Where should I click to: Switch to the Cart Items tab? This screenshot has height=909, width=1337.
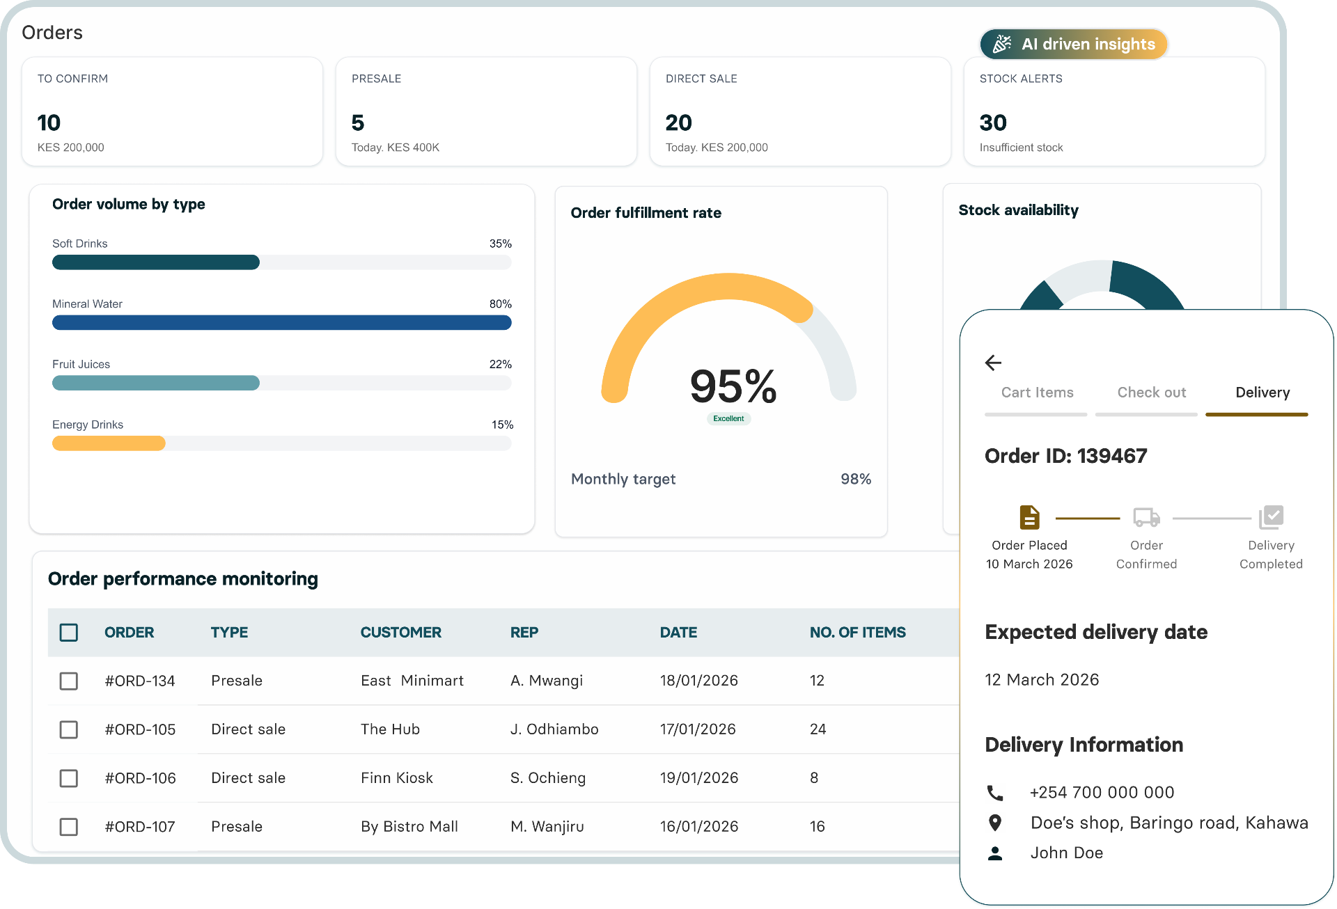click(x=1037, y=393)
